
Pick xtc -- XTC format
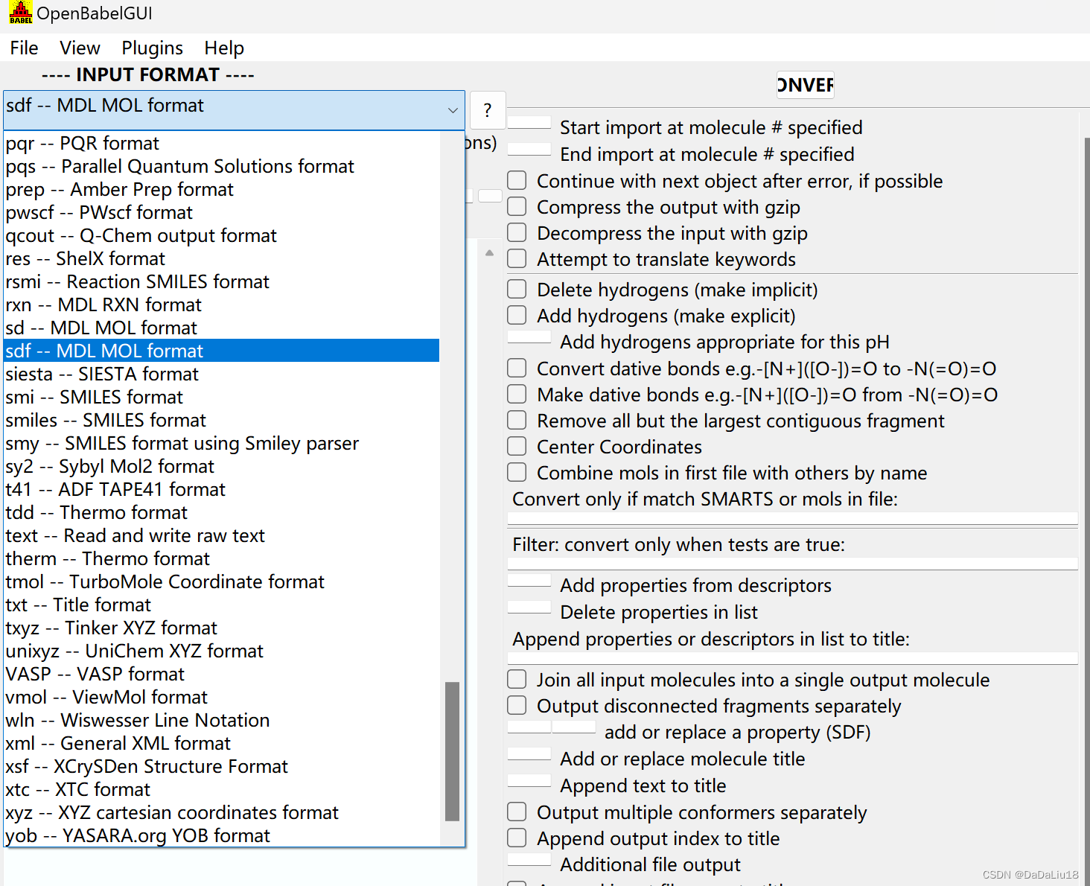[221, 789]
